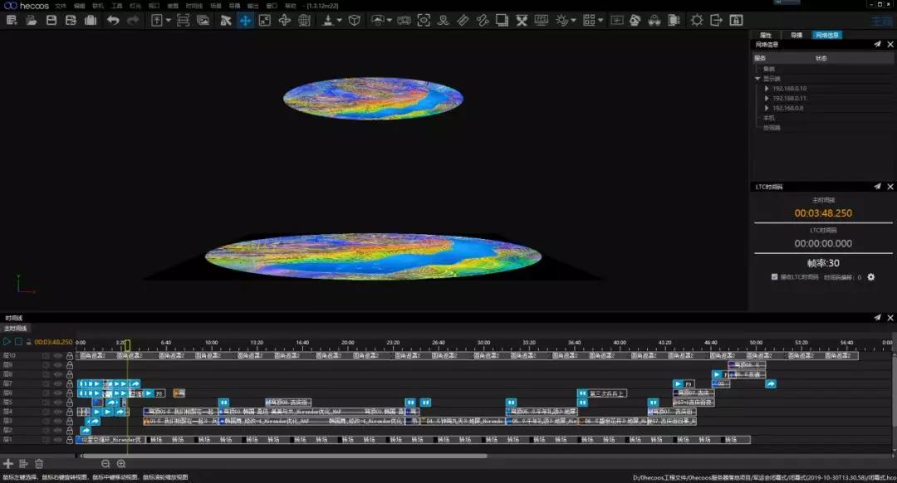Enable the receive LTC timecode checkbox
897x483 pixels.
click(x=775, y=277)
